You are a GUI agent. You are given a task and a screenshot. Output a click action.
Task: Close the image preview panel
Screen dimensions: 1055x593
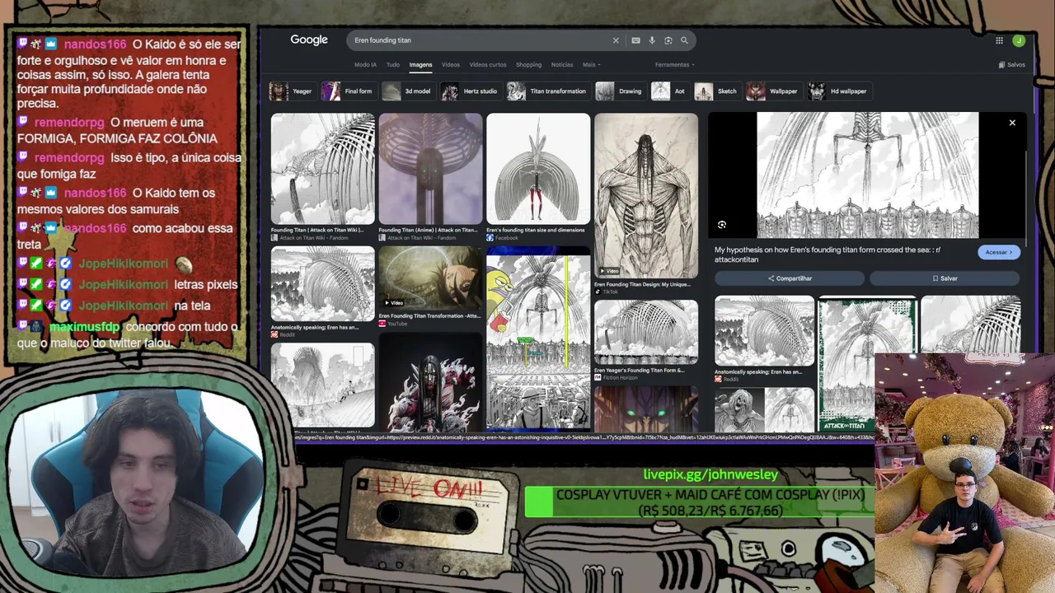(x=1012, y=124)
